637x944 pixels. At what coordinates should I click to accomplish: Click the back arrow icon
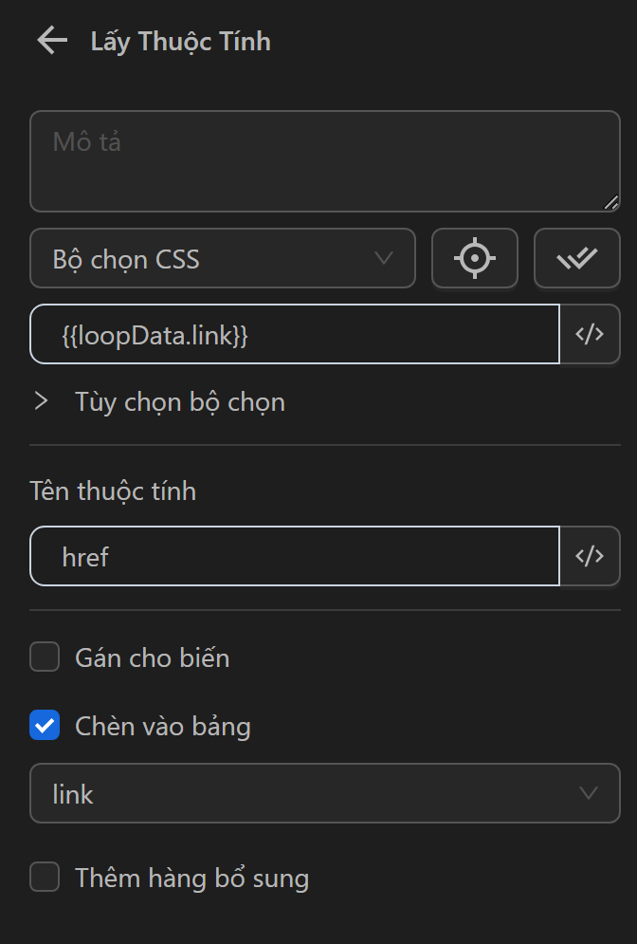click(x=52, y=41)
